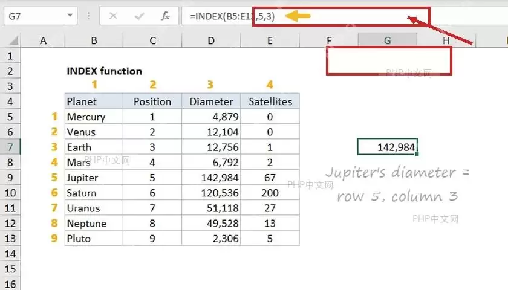
Task: Click Neptune satellites value 13
Action: [x=270, y=224]
